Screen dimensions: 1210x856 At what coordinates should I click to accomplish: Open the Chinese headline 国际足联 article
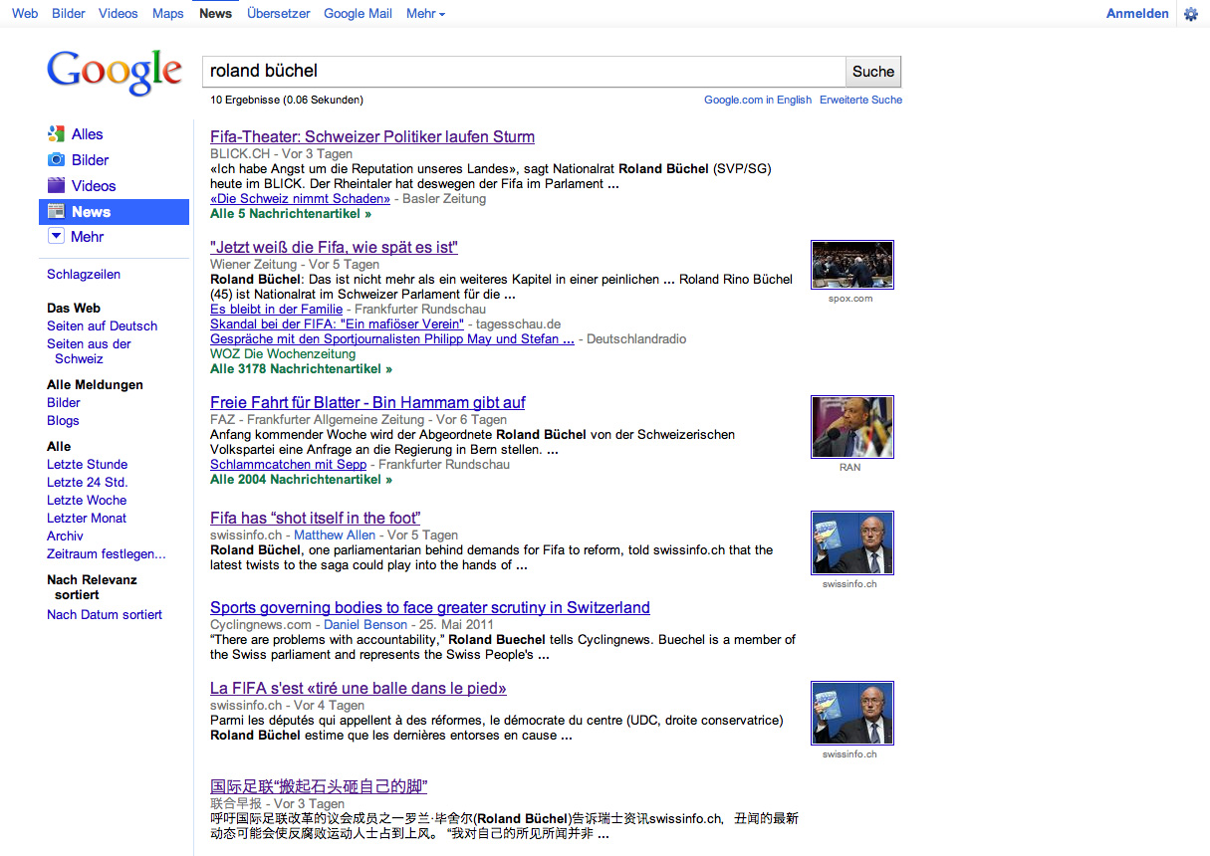319,787
